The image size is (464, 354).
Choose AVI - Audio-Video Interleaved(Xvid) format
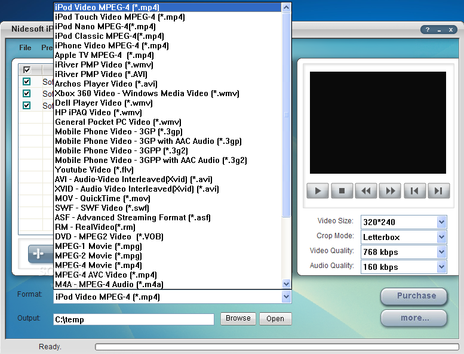pyautogui.click(x=168, y=179)
